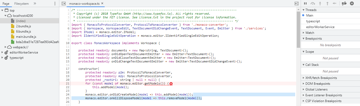Open the more tabs chevron menu
This screenshot has width=360, height=106.
(x=35, y=4)
